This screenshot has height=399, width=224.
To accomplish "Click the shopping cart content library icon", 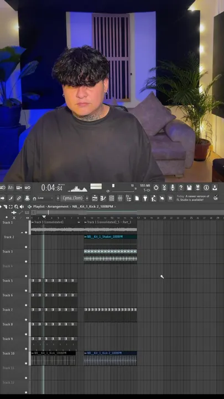I will coord(170,198).
